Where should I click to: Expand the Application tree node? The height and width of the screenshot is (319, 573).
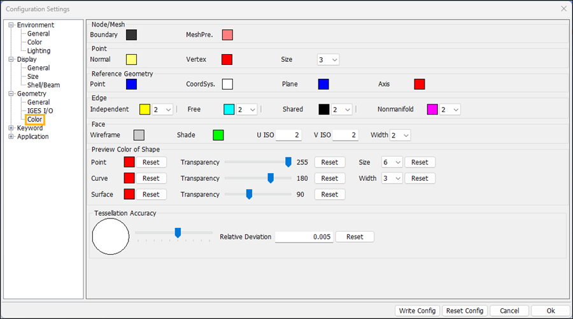pyautogui.click(x=11, y=137)
